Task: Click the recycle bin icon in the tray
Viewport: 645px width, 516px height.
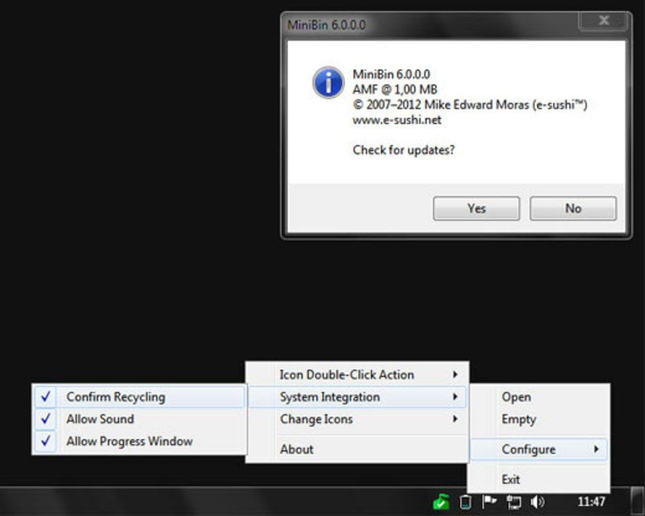Action: coord(464,501)
